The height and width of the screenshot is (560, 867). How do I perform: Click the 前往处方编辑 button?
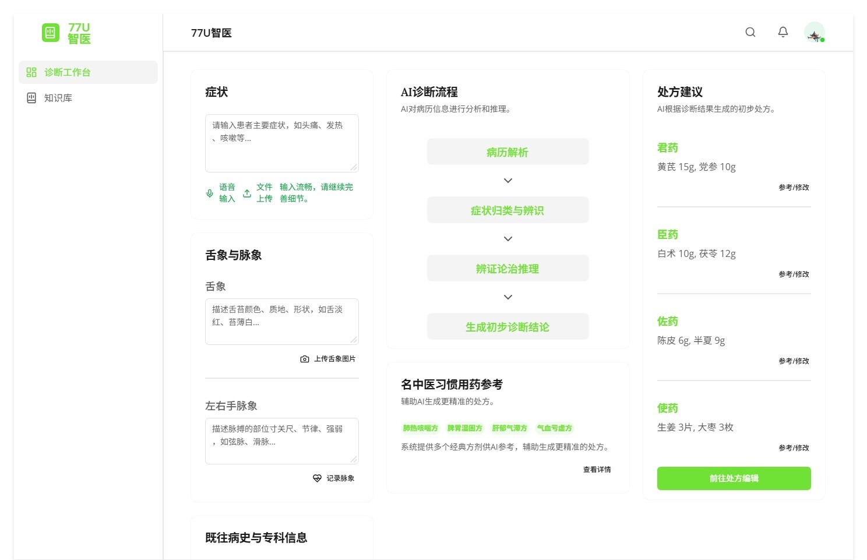click(x=734, y=478)
